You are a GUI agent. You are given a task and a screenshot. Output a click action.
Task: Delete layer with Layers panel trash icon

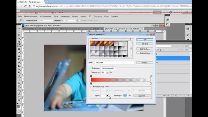188,95
